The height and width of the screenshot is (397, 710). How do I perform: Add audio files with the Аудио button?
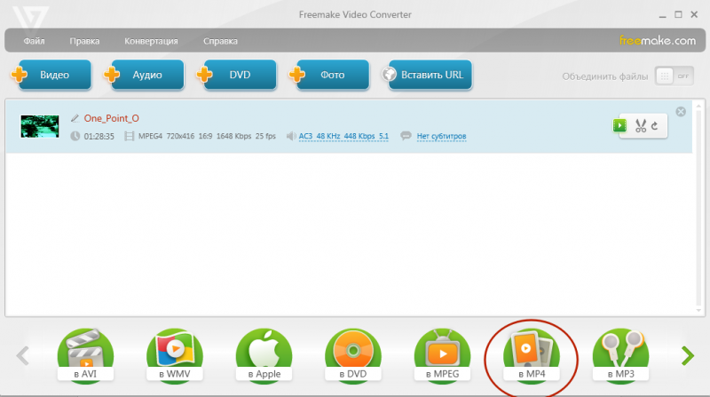(144, 75)
